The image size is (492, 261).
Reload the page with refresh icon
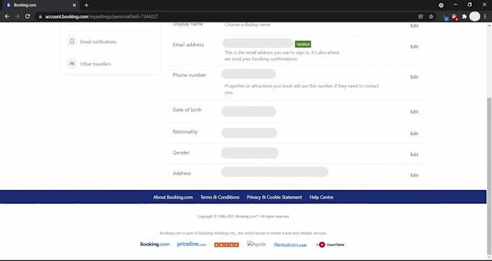27,17
